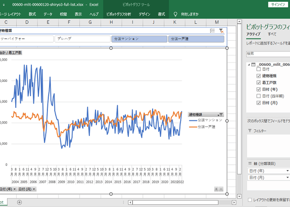The width and height of the screenshot is (290, 207).
Task: Click the 何をしますか Tell me box
Action: click(190, 14)
